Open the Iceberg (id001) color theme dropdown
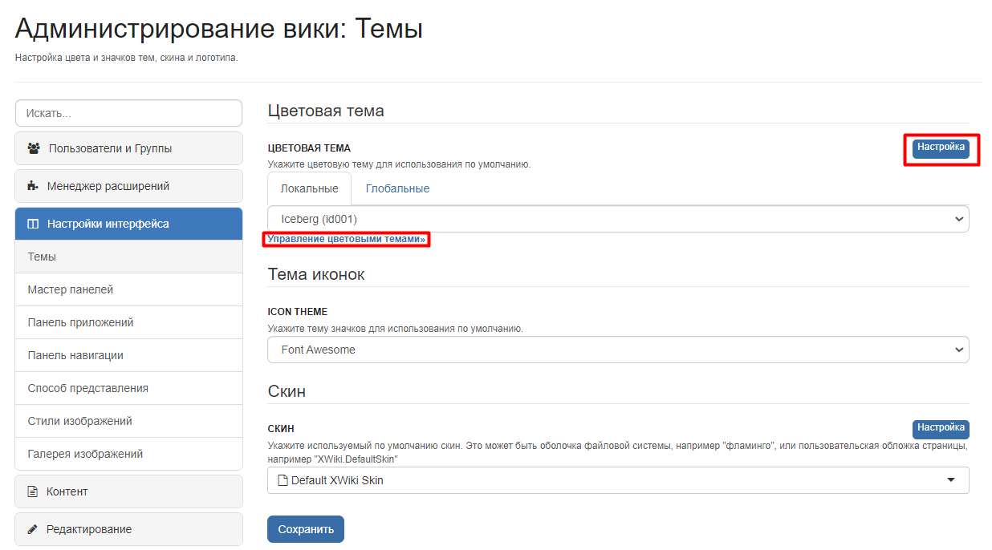 point(618,219)
